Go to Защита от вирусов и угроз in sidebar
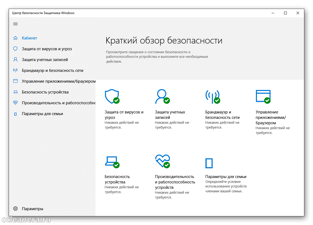Screen dimensions: 313x225 (47, 49)
